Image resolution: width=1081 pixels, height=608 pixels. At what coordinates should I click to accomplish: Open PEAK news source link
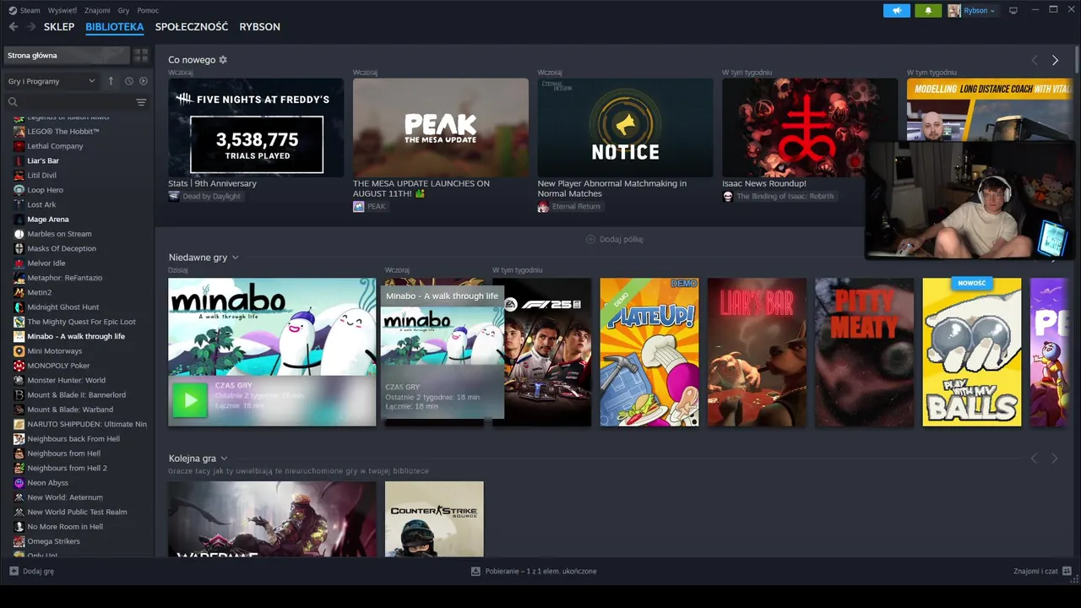376,206
